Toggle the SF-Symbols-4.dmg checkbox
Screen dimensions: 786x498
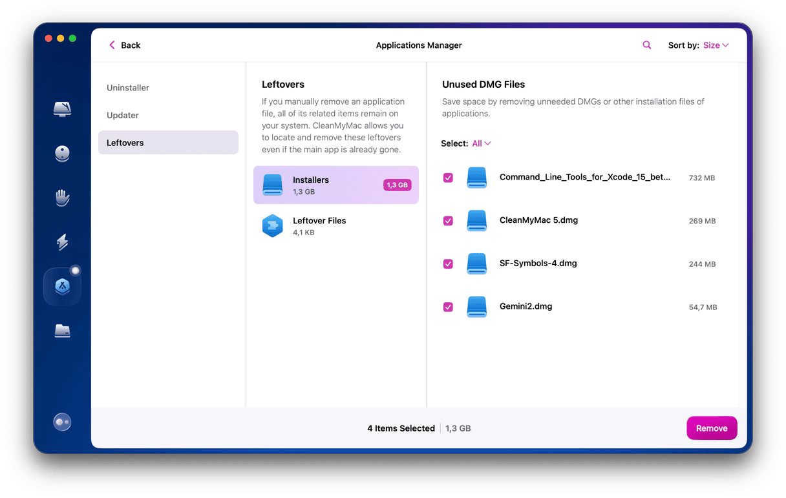[x=448, y=264]
